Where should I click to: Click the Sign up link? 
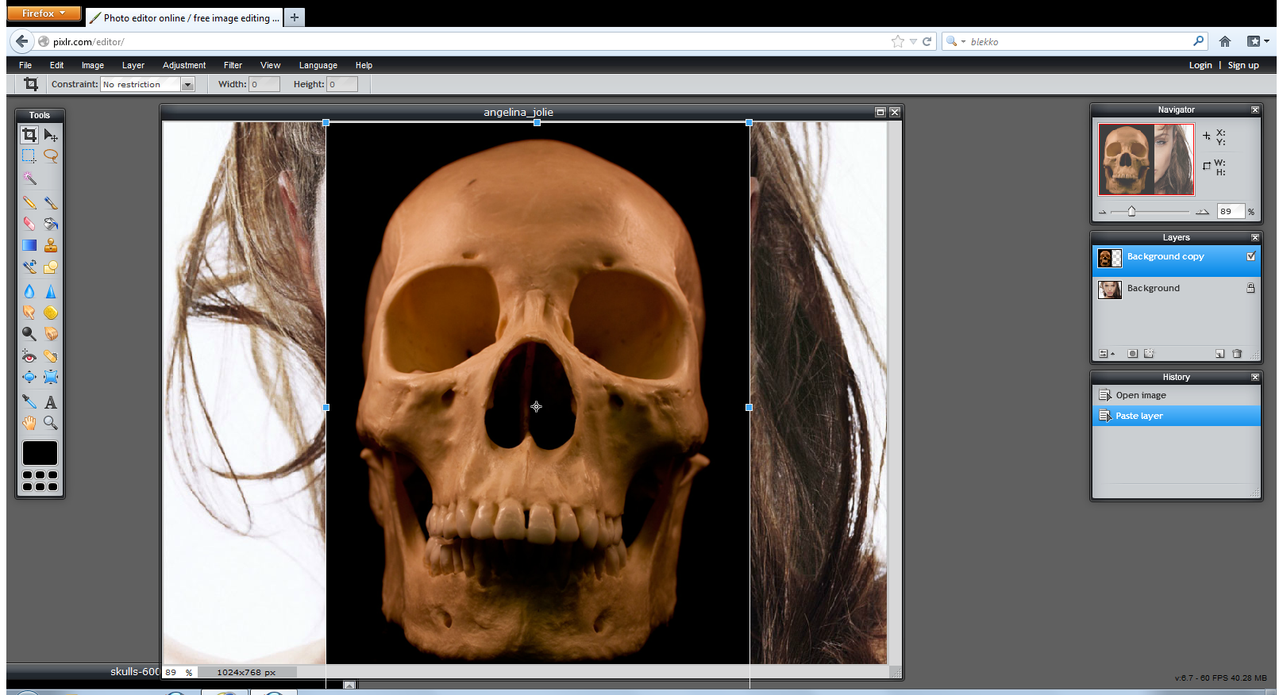point(1243,65)
